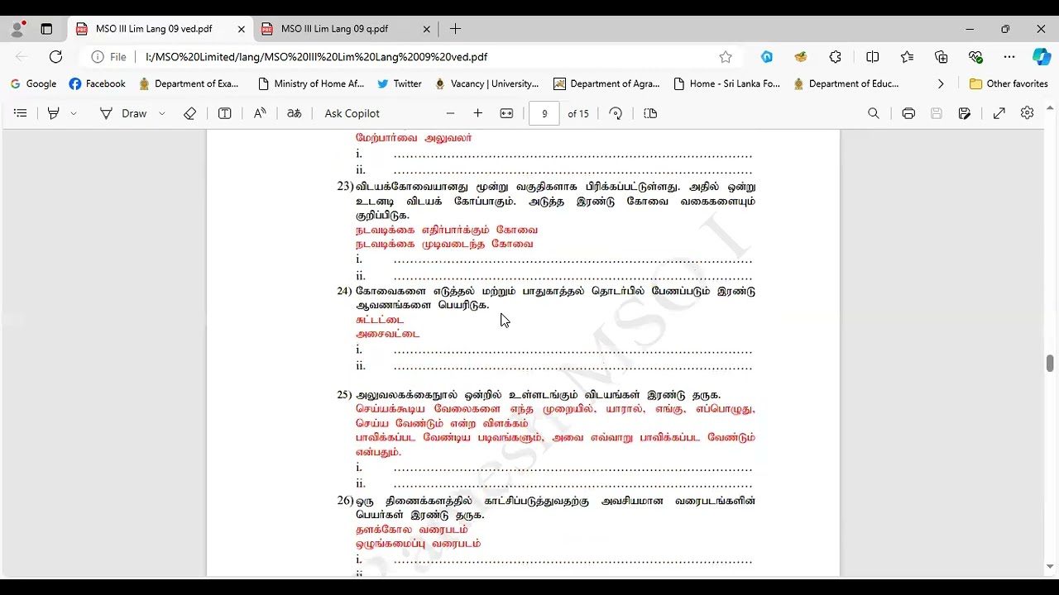Rotate the PDF page

(x=616, y=113)
